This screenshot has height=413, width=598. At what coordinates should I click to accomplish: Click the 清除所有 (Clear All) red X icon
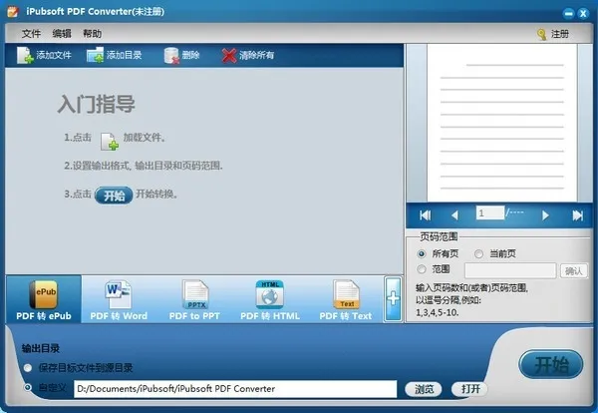click(x=229, y=56)
